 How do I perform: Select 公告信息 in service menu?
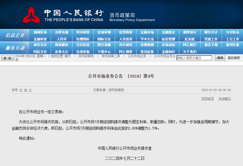(83, 45)
